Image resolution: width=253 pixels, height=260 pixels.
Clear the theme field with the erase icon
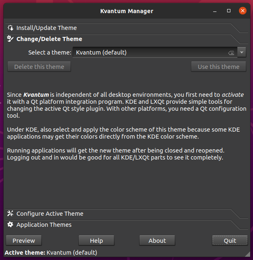(231, 53)
